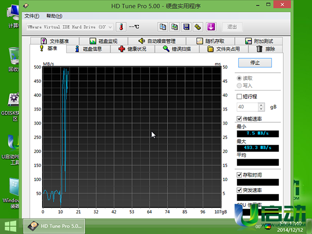Click the 停止 stop button
Image resolution: width=312 pixels, height=234 pixels.
[x=255, y=63]
